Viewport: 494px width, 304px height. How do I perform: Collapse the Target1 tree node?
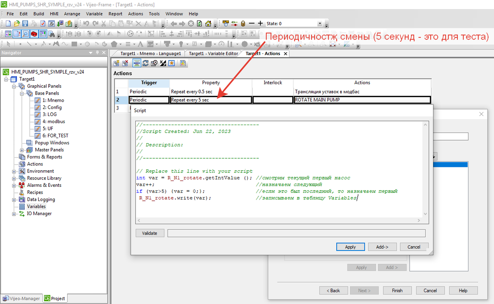coord(7,79)
